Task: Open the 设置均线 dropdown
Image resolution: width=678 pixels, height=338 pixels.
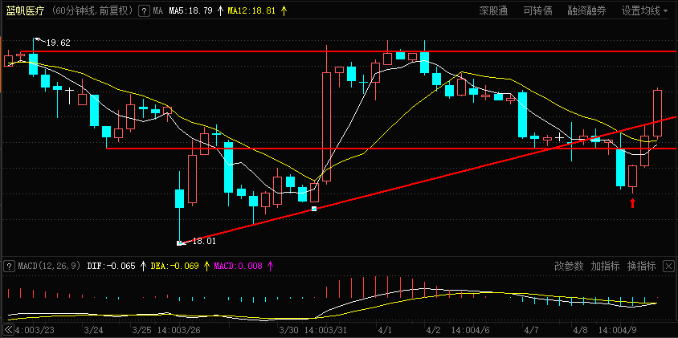Action: tap(644, 11)
